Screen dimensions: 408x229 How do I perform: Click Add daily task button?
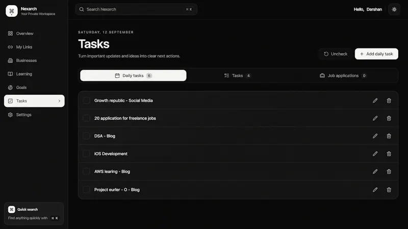coord(376,54)
